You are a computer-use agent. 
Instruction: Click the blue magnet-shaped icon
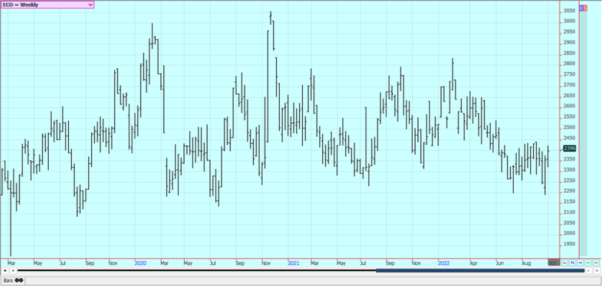pyautogui.click(x=572, y=263)
